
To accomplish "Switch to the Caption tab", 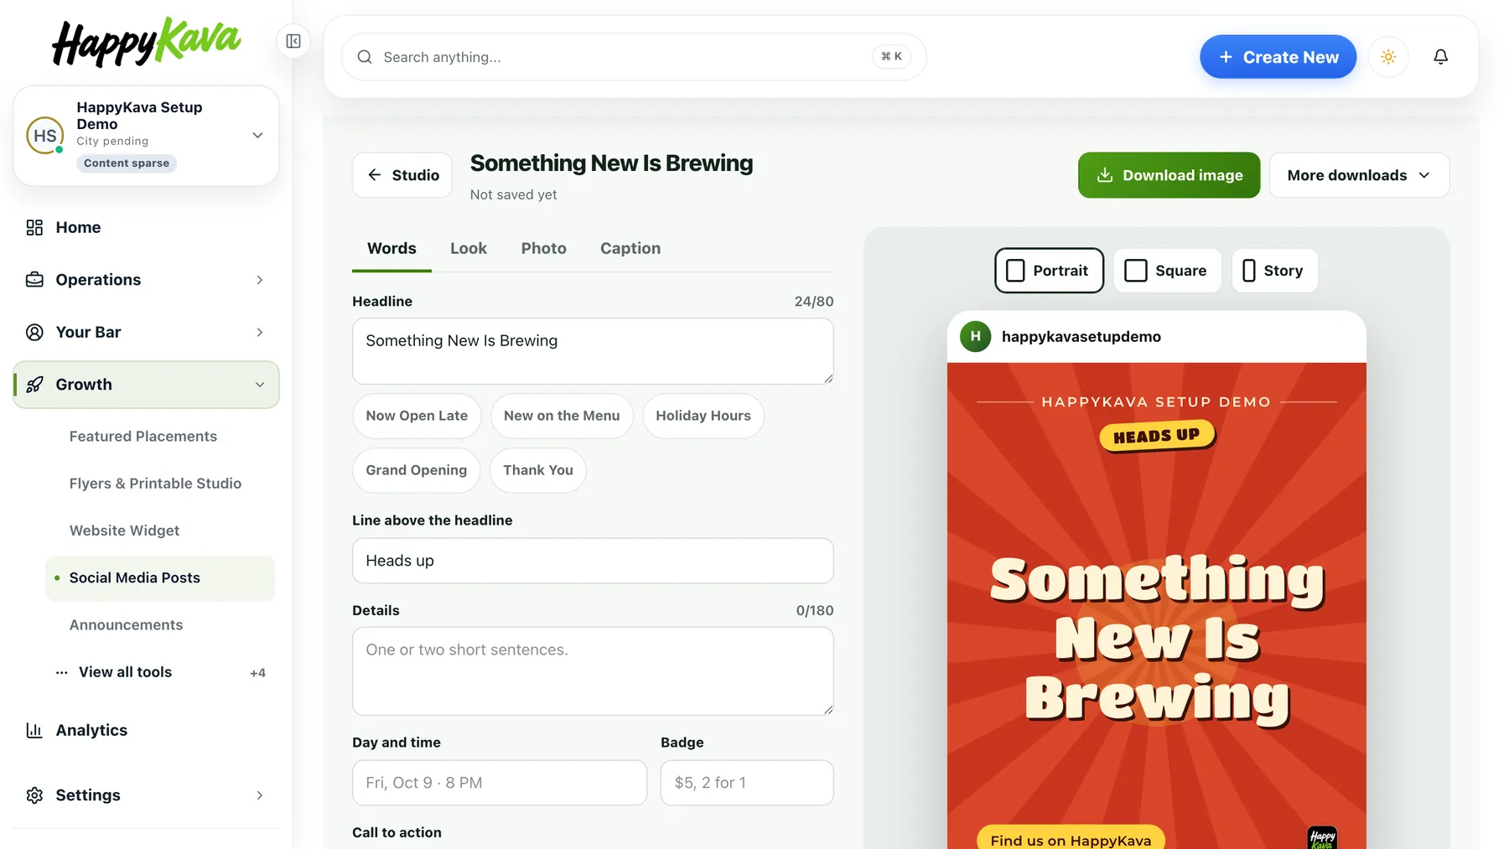I will click(630, 248).
